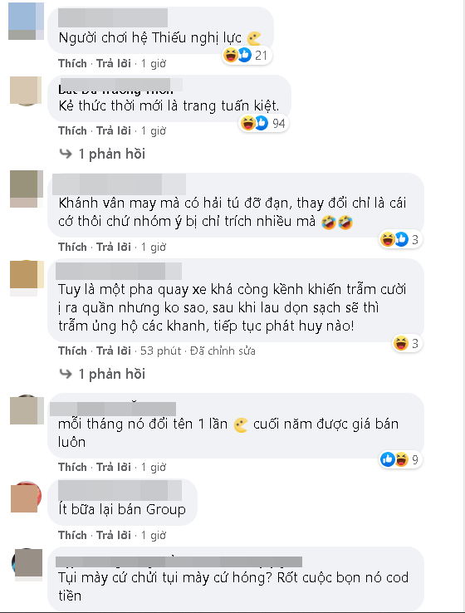The height and width of the screenshot is (613, 465).
Task: Like the 'Người chơi hệ Thiếu nghị lực' comment
Action: tap(72, 63)
